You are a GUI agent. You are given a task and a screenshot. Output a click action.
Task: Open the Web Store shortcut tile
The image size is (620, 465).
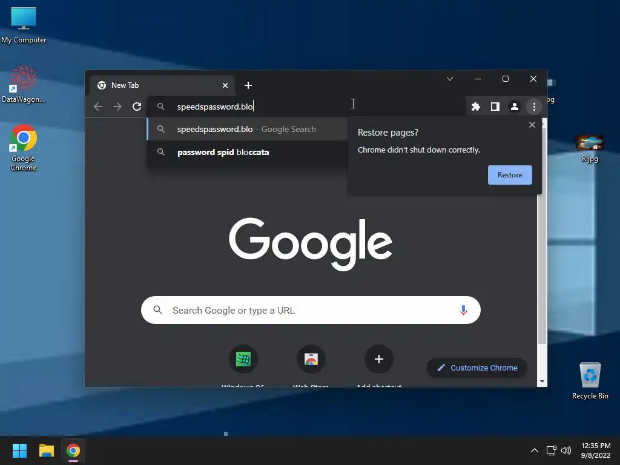coord(311,359)
